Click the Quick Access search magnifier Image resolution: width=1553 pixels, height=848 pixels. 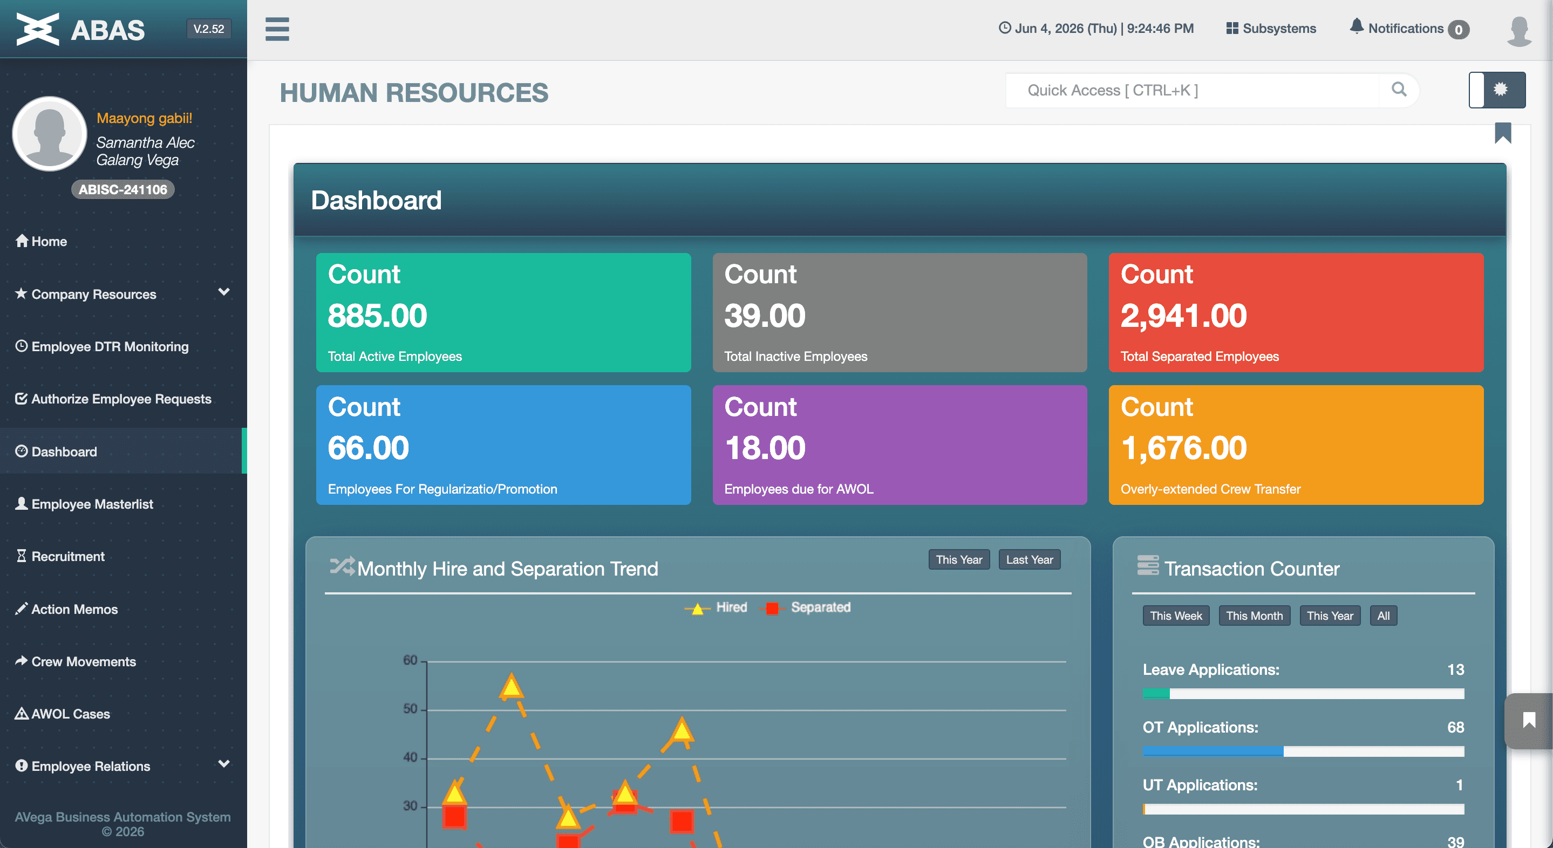(x=1399, y=90)
